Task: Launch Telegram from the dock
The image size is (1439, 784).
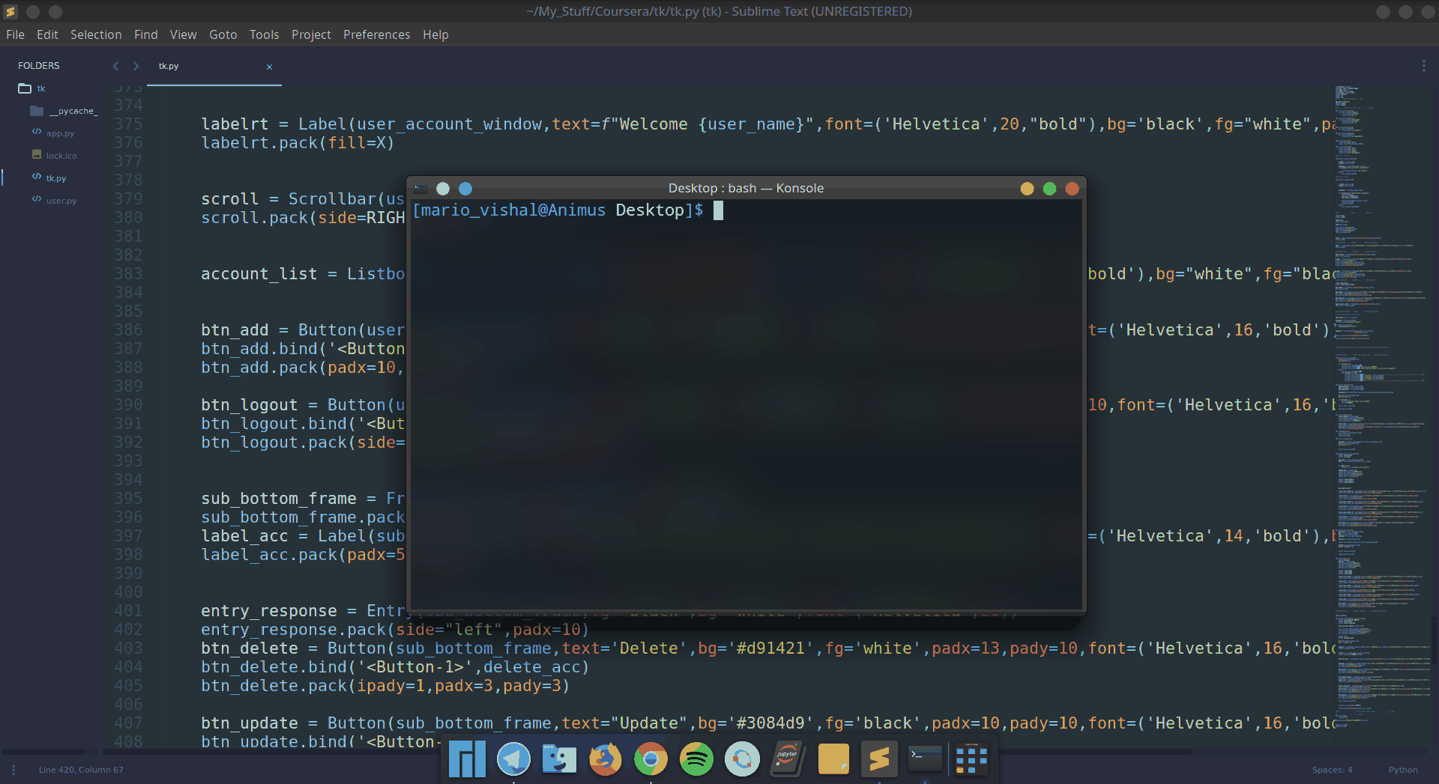Action: pos(513,759)
